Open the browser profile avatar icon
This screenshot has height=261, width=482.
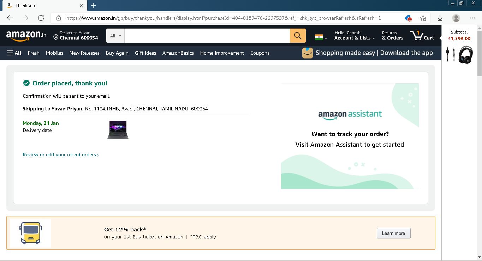[456, 18]
